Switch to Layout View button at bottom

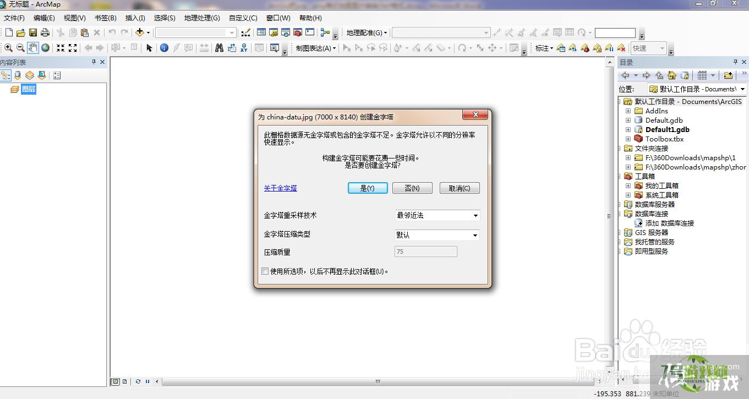[x=124, y=381]
